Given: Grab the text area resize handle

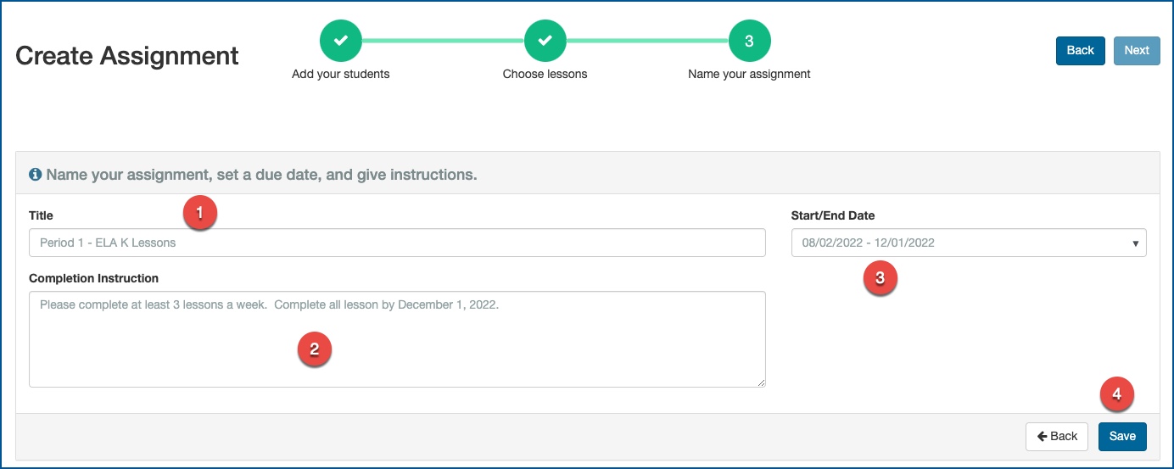Looking at the screenshot, I should [x=761, y=382].
